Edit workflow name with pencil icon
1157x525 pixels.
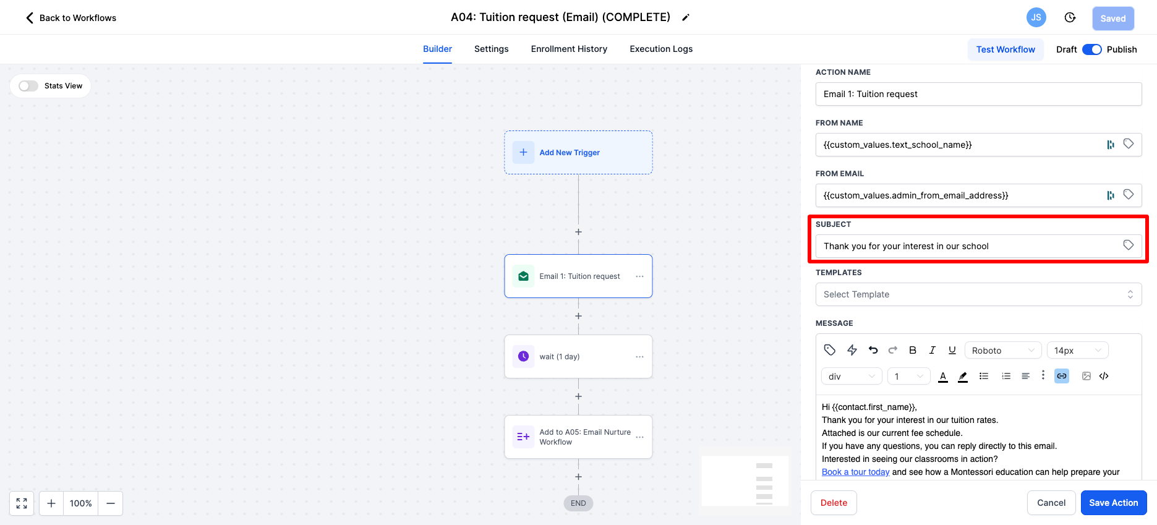(686, 18)
